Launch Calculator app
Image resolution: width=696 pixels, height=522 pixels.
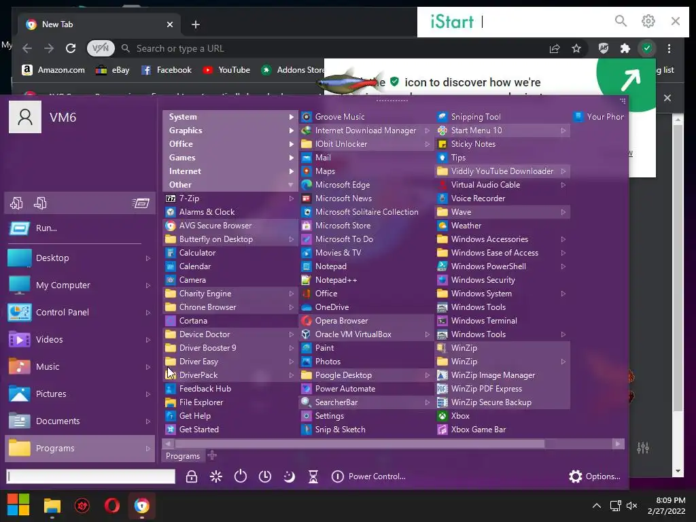pyautogui.click(x=230, y=253)
